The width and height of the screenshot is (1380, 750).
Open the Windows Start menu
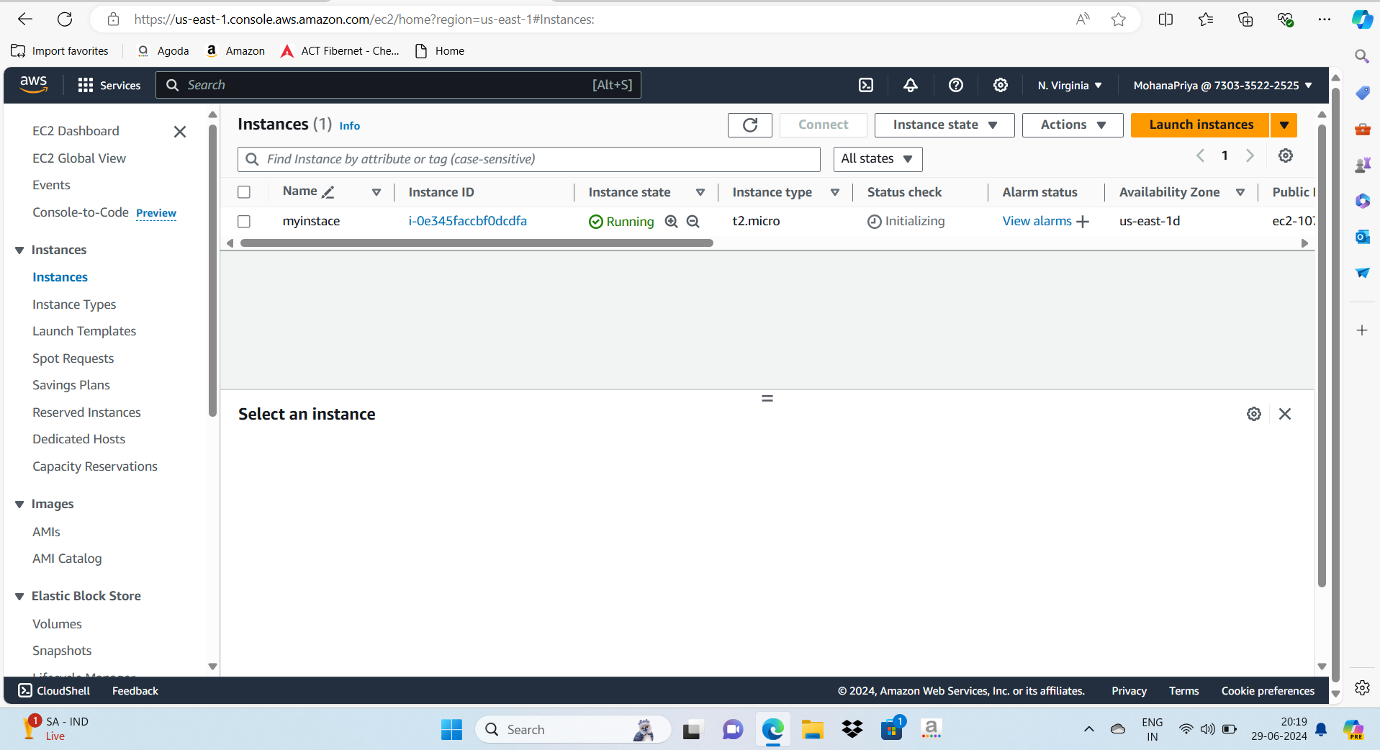(451, 730)
